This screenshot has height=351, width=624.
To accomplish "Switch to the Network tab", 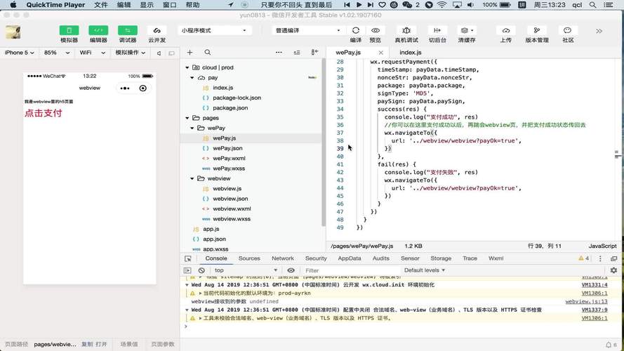I will 283,258.
